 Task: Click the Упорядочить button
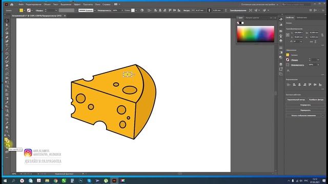pyautogui.click(x=305, y=105)
